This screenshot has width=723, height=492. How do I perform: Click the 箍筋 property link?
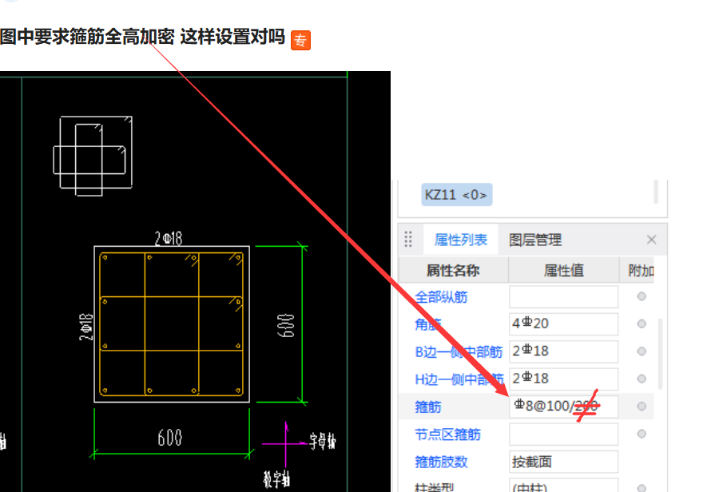[x=428, y=407]
